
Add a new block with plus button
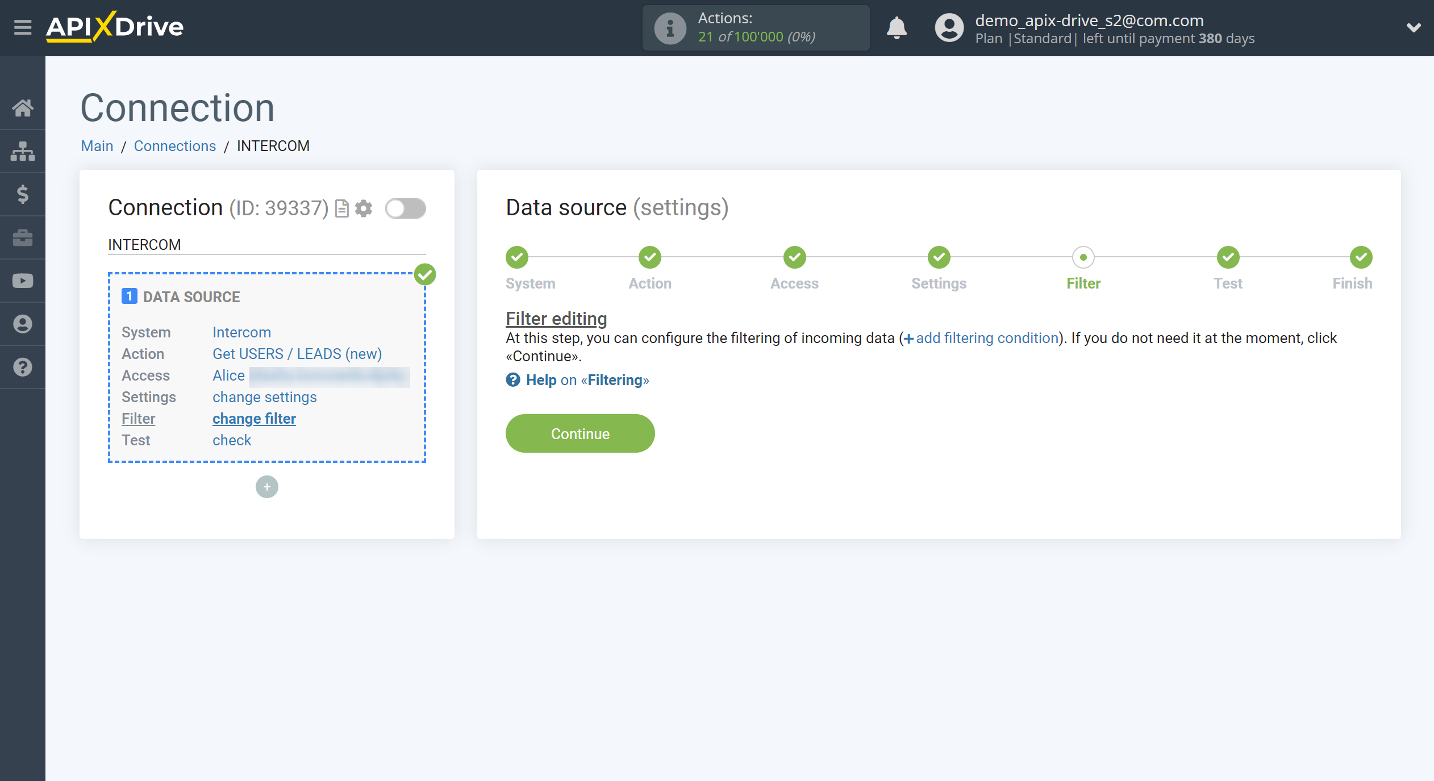[267, 487]
